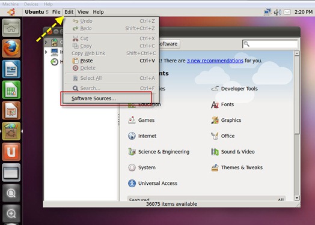Click Cut in the Edit menu
Viewport: 315px width, 225px height.
(x=111, y=38)
